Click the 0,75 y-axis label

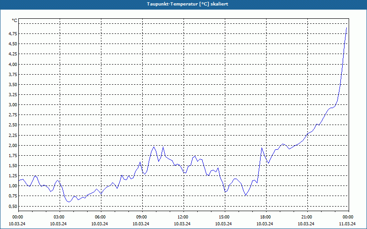click(13, 196)
